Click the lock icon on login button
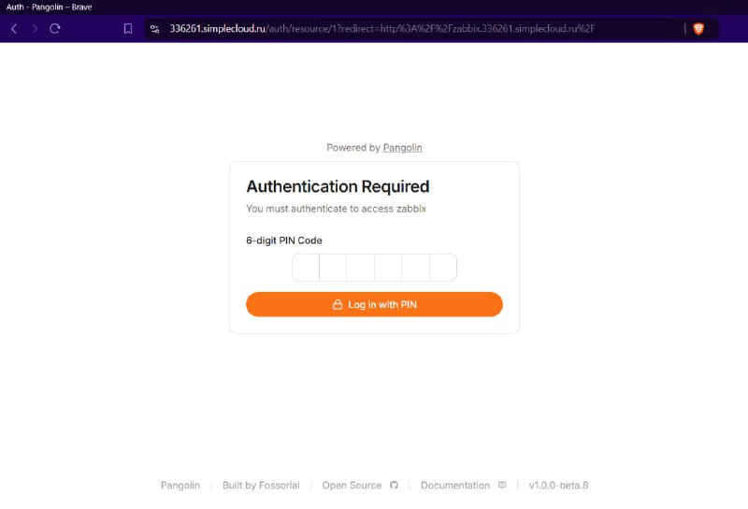 point(338,305)
